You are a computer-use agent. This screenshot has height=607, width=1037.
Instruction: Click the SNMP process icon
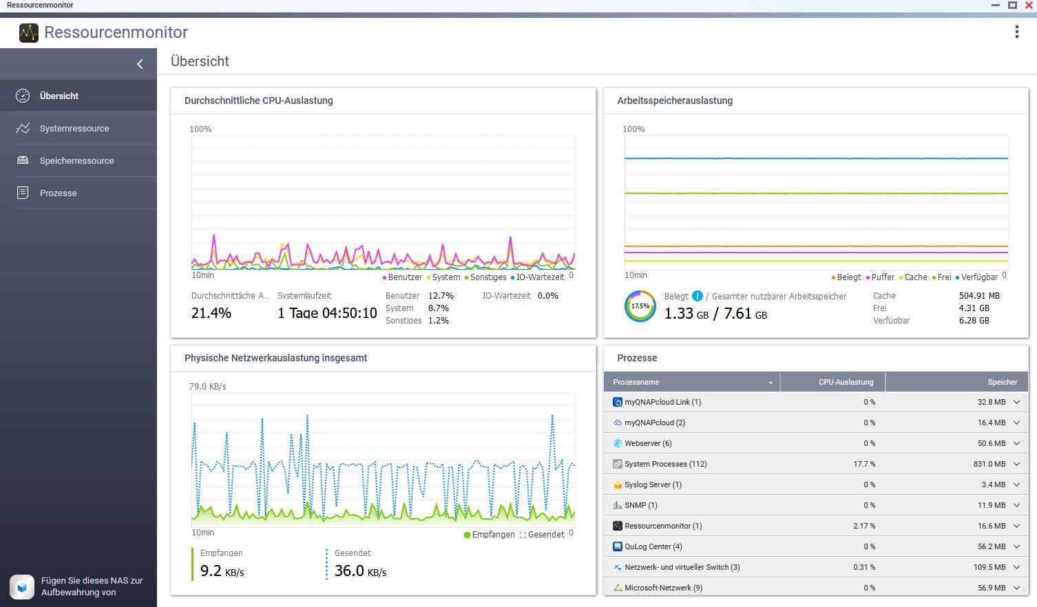tap(618, 505)
